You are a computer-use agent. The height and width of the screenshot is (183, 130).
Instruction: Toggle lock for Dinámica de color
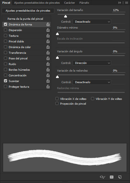coord(48,47)
